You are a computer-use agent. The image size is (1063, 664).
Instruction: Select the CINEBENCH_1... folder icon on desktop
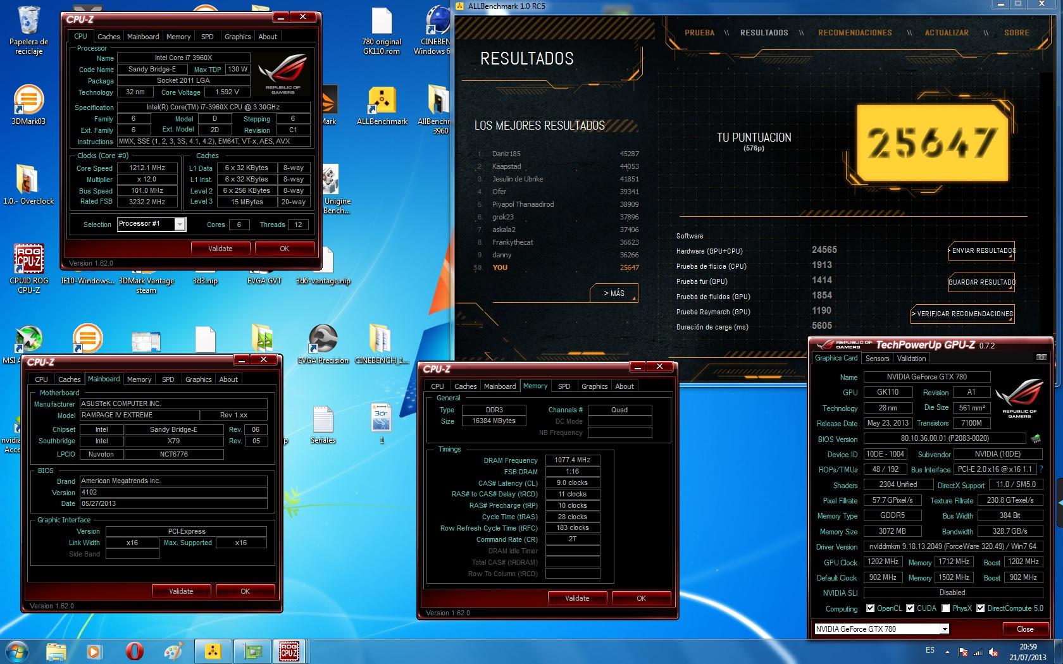click(381, 345)
